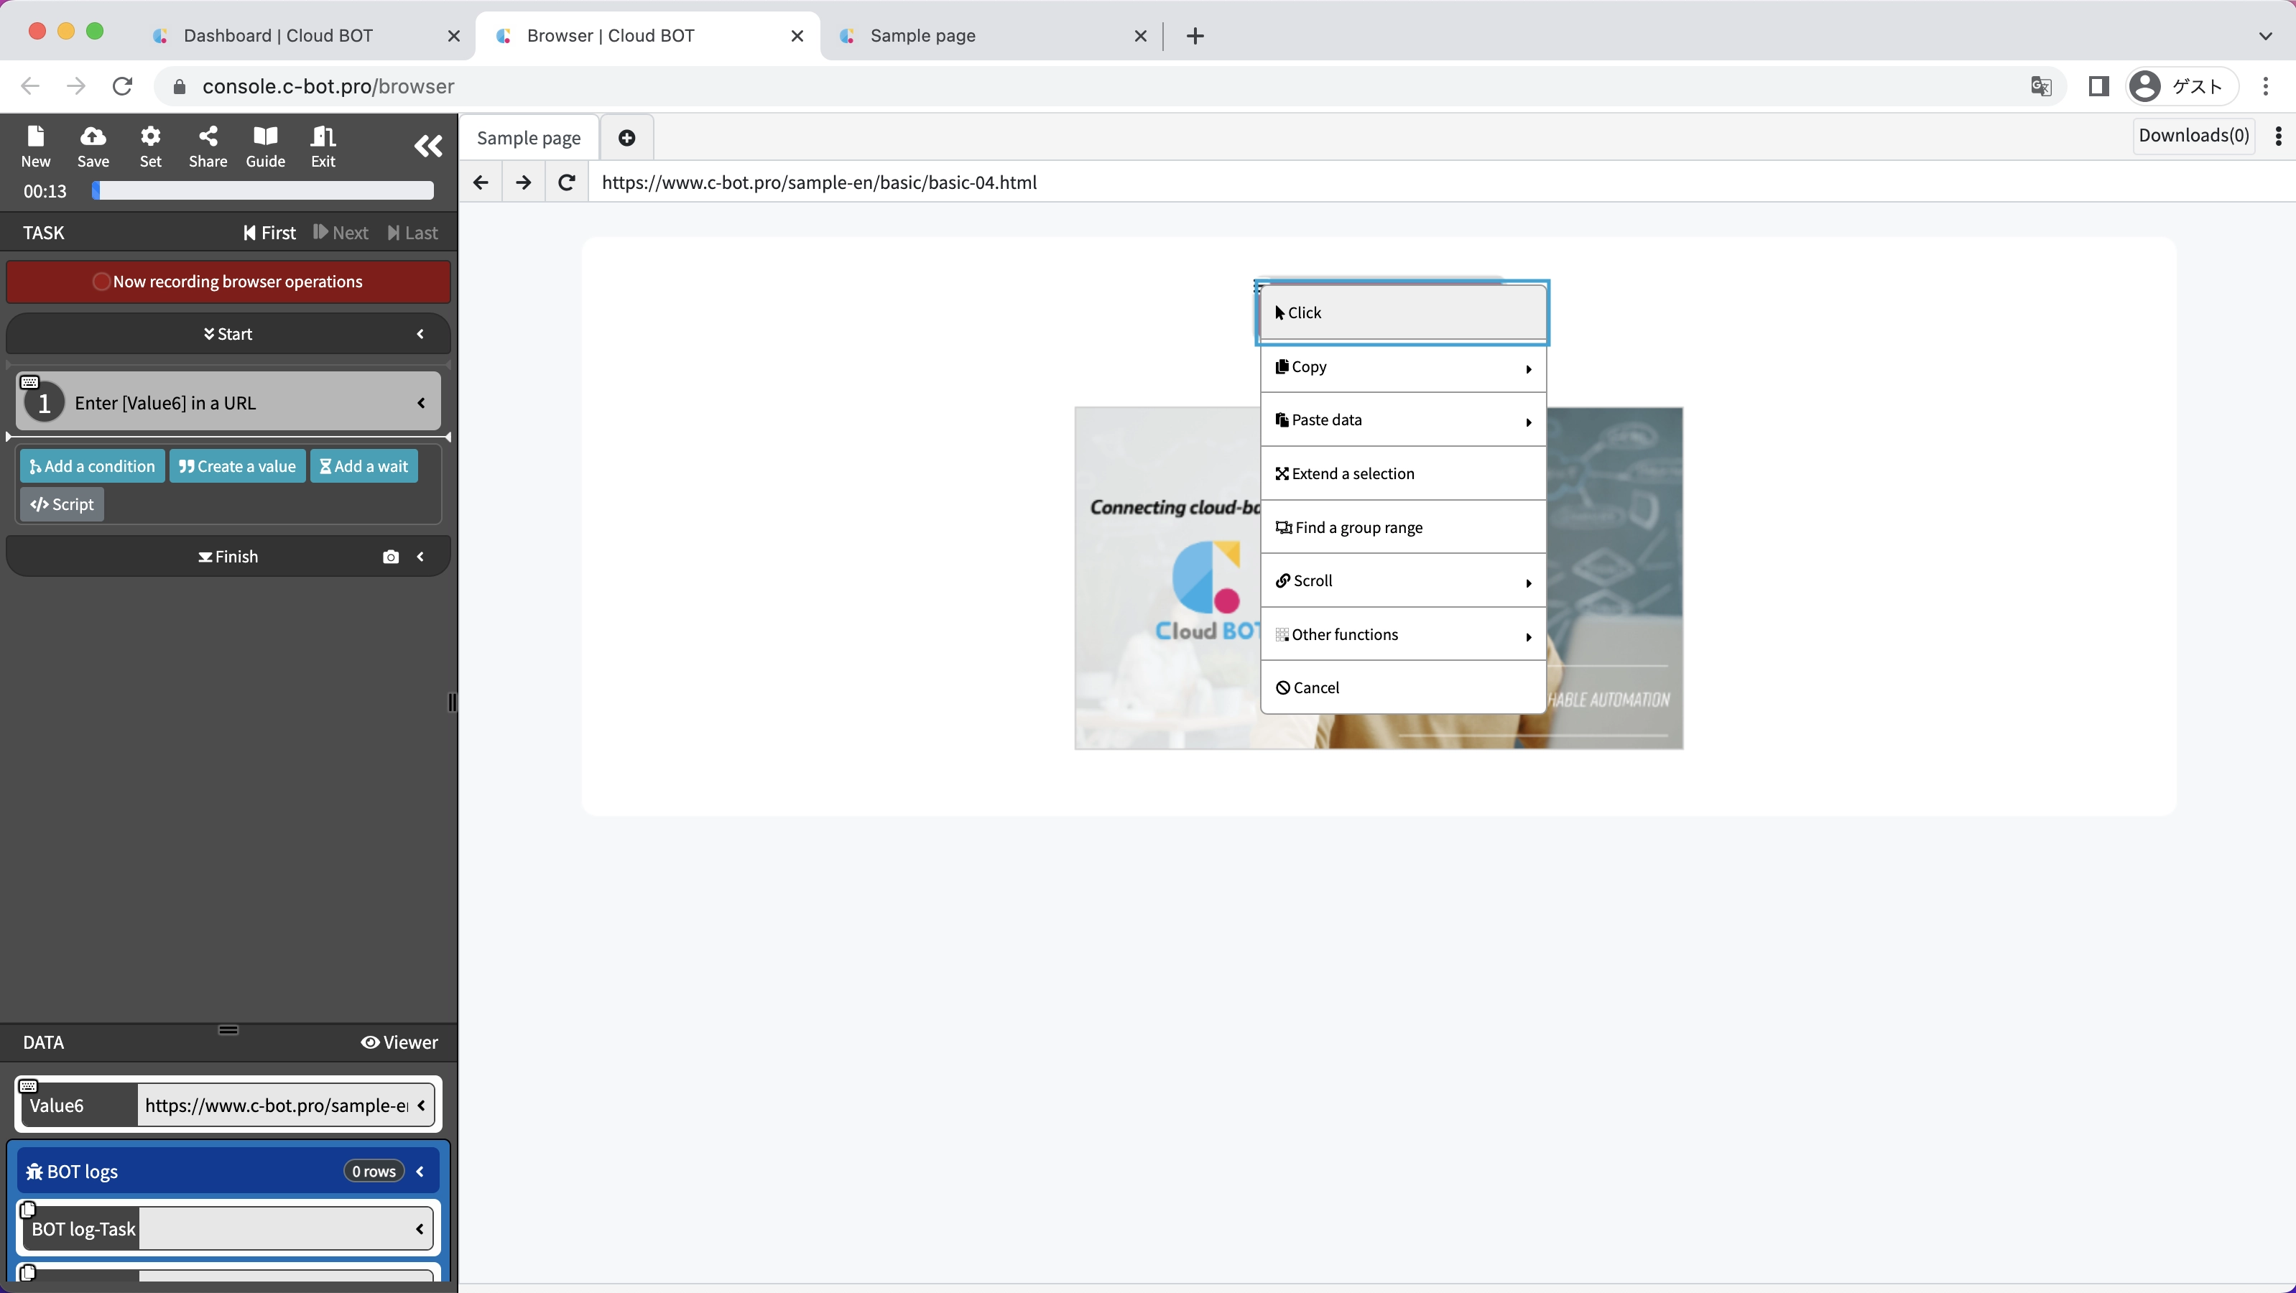Screen dimensions: 2296x1293
Task: Click the camera icon beside Finish
Action: (390, 557)
